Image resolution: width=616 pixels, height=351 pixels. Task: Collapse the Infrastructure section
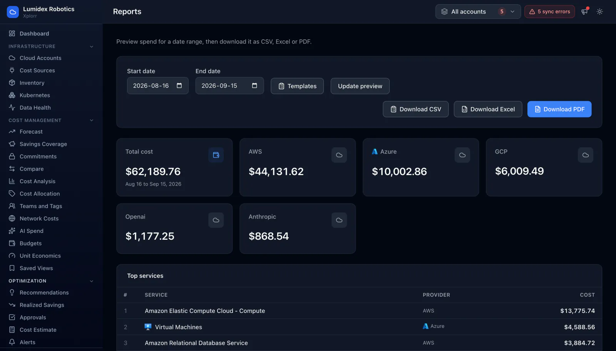92,47
